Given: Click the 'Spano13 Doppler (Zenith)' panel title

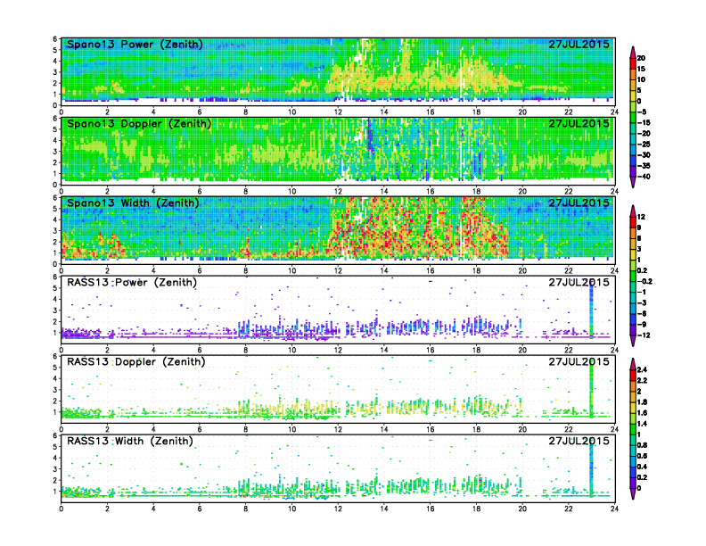Looking at the screenshot, I should [139, 123].
